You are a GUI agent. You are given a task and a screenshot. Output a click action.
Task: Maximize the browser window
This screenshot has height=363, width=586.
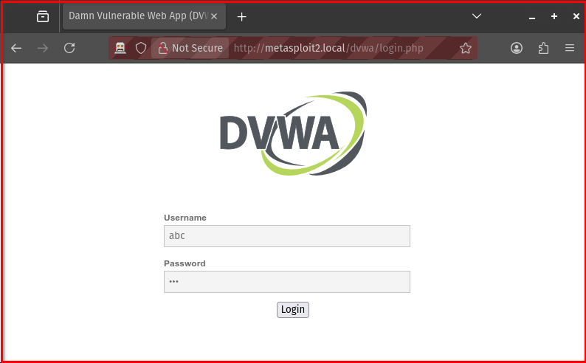554,16
